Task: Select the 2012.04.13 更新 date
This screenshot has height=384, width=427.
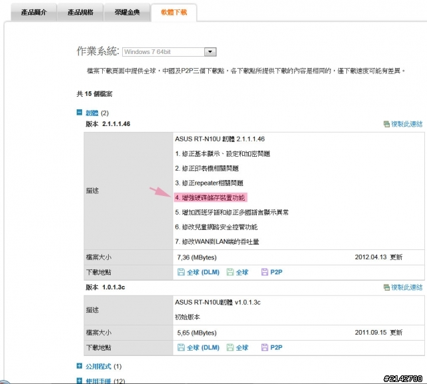Action: (378, 257)
